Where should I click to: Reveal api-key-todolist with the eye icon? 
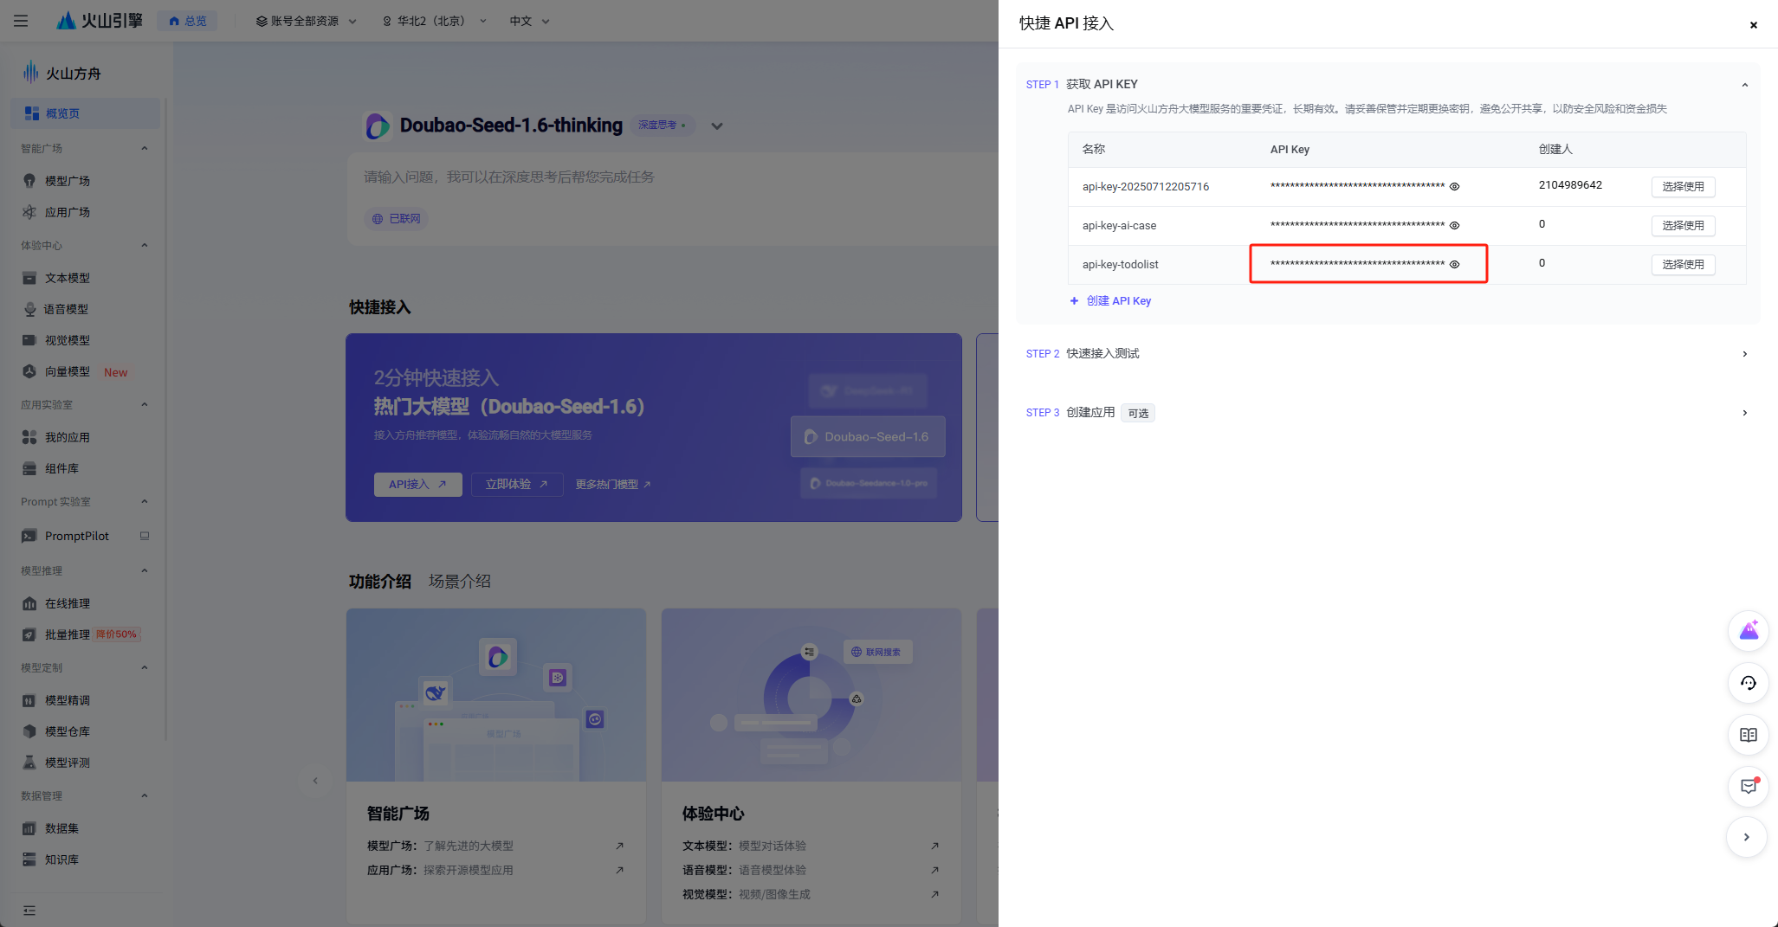pyautogui.click(x=1455, y=265)
